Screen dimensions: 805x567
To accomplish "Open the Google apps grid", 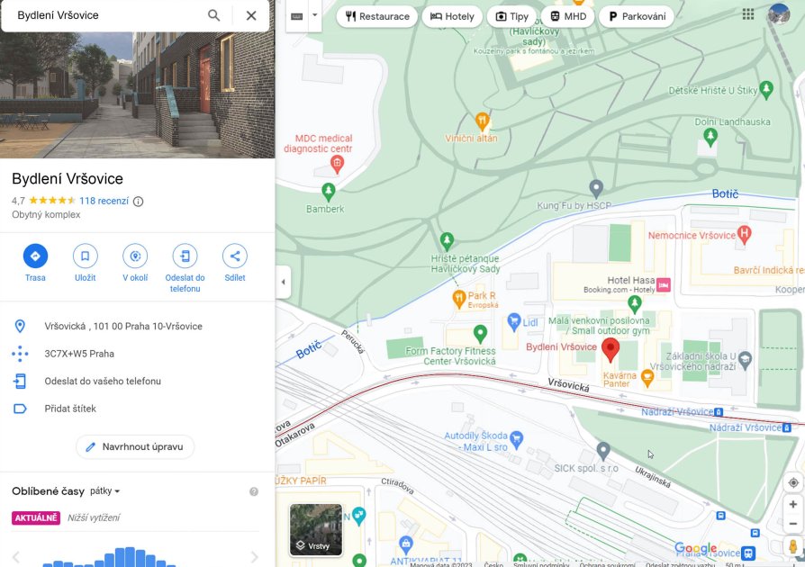I will (748, 14).
